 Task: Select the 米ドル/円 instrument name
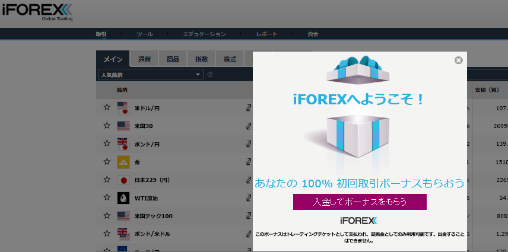click(x=147, y=109)
